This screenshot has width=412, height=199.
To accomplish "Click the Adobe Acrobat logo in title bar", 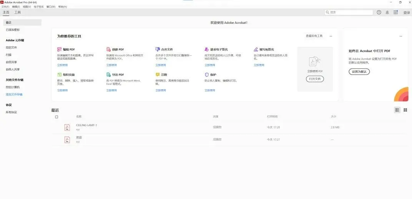I will tap(2, 2).
